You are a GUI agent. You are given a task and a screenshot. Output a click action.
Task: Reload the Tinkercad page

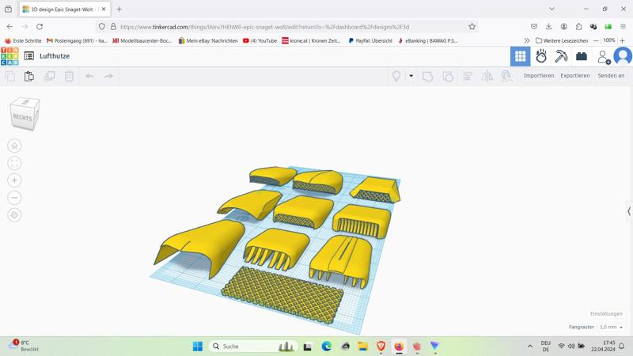pyautogui.click(x=40, y=27)
